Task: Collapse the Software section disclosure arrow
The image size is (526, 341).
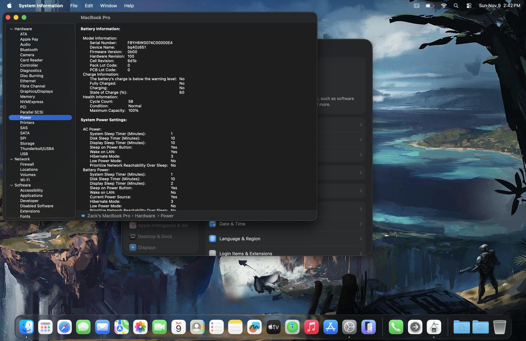Action: (11, 185)
